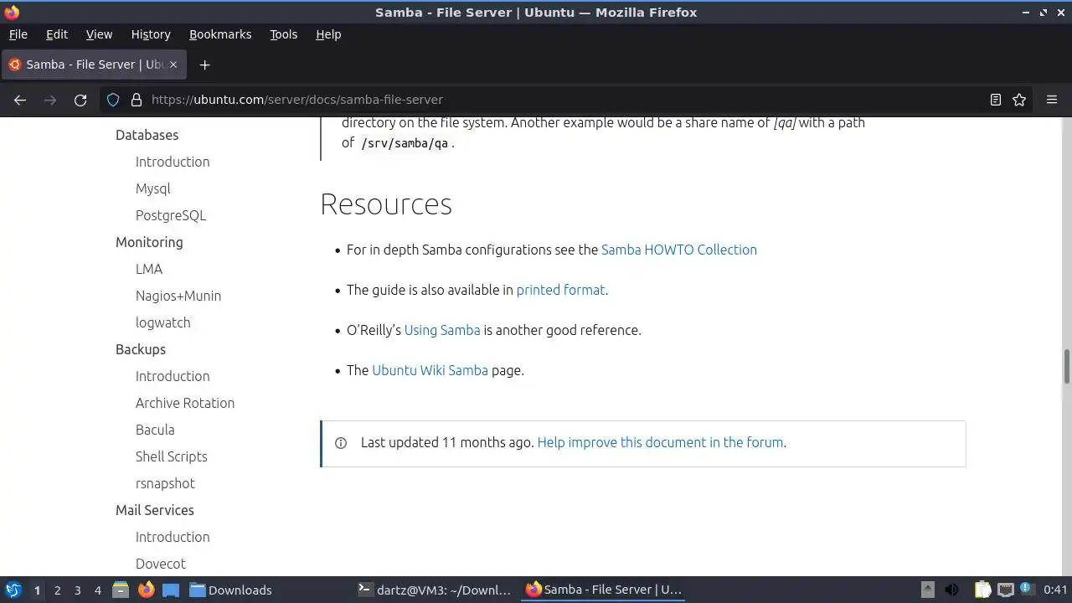Open the Help menu

tap(328, 34)
